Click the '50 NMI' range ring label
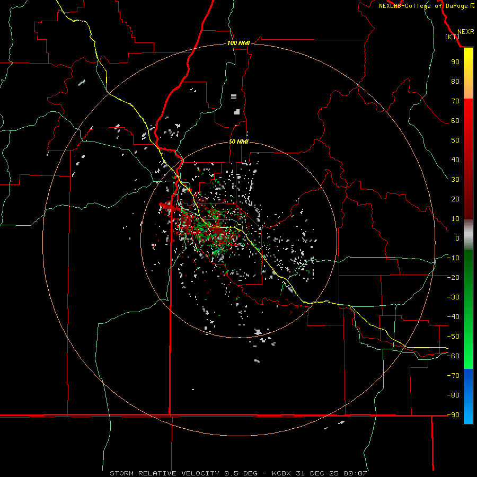This screenshot has height=477, width=477. [238, 142]
